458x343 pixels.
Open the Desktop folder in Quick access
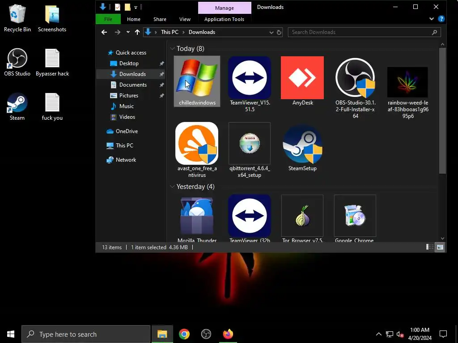[129, 63]
